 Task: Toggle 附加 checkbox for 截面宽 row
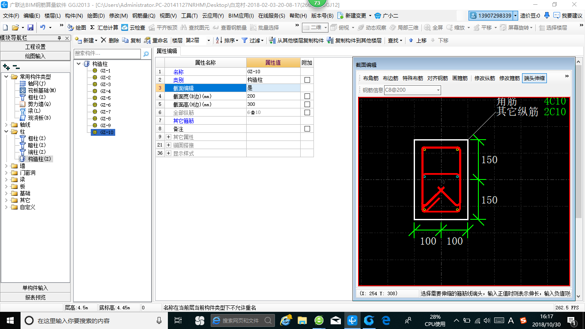(307, 96)
